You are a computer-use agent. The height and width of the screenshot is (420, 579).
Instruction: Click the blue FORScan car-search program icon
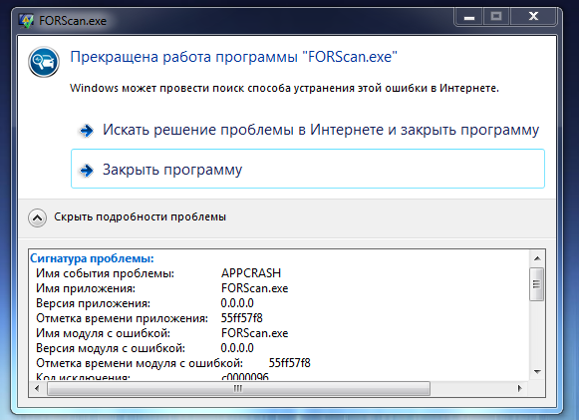44,62
